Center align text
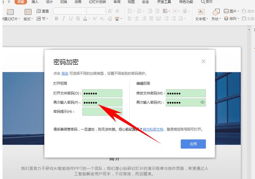 (x=137, y=18)
